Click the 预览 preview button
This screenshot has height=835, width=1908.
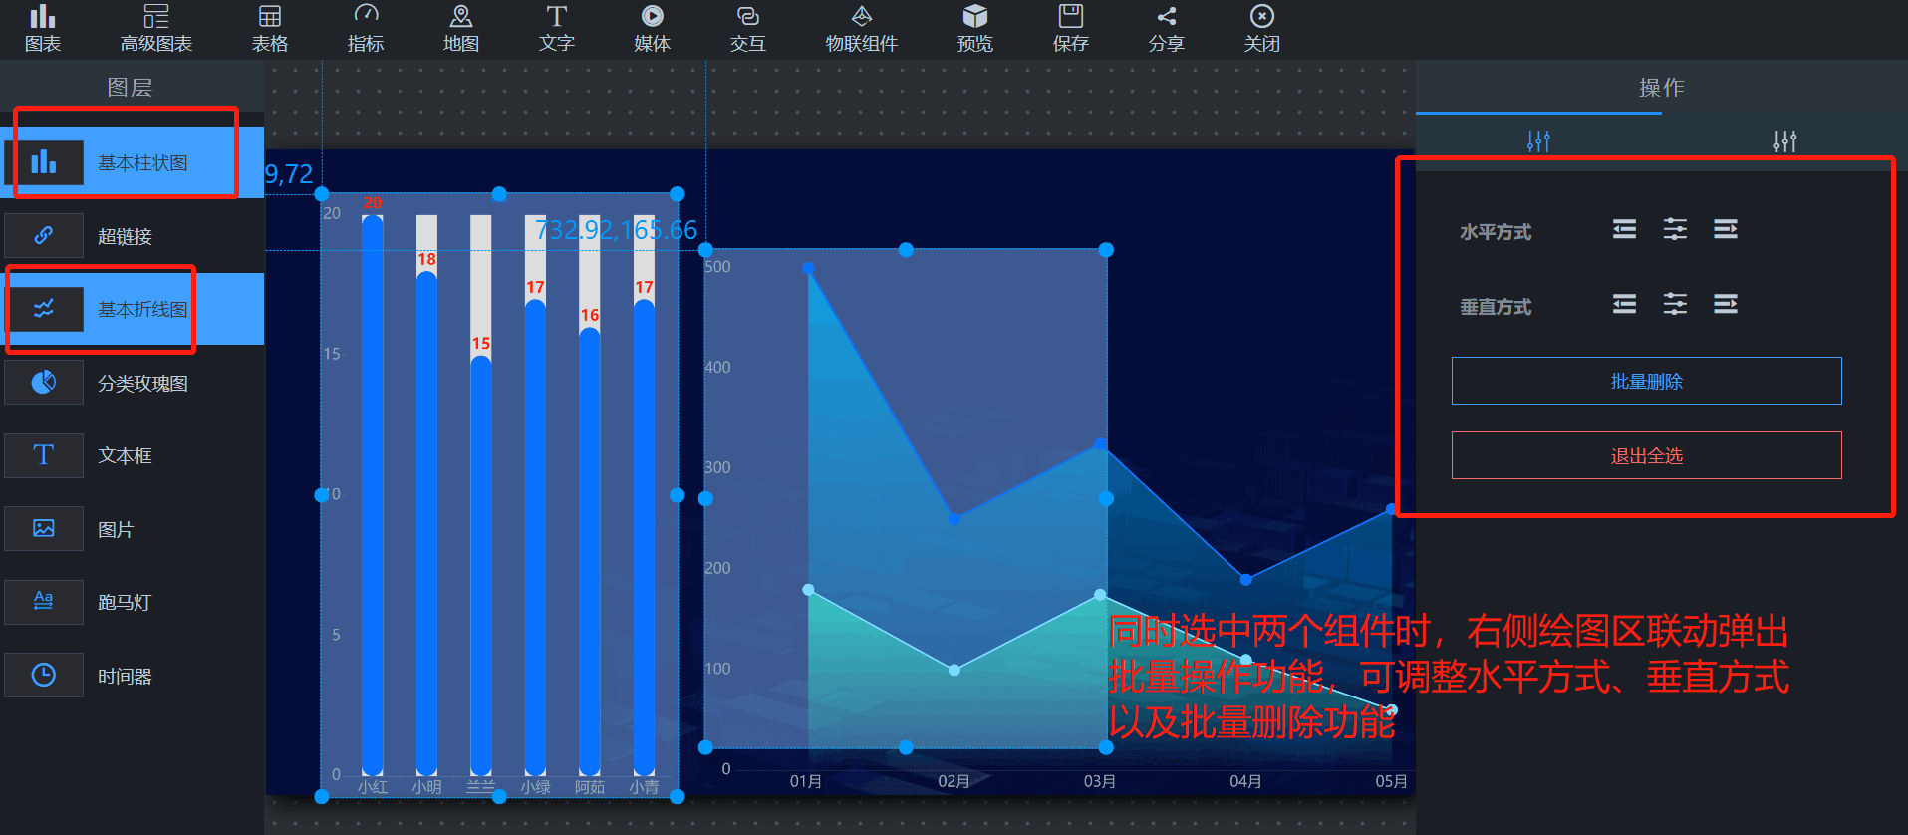975,28
